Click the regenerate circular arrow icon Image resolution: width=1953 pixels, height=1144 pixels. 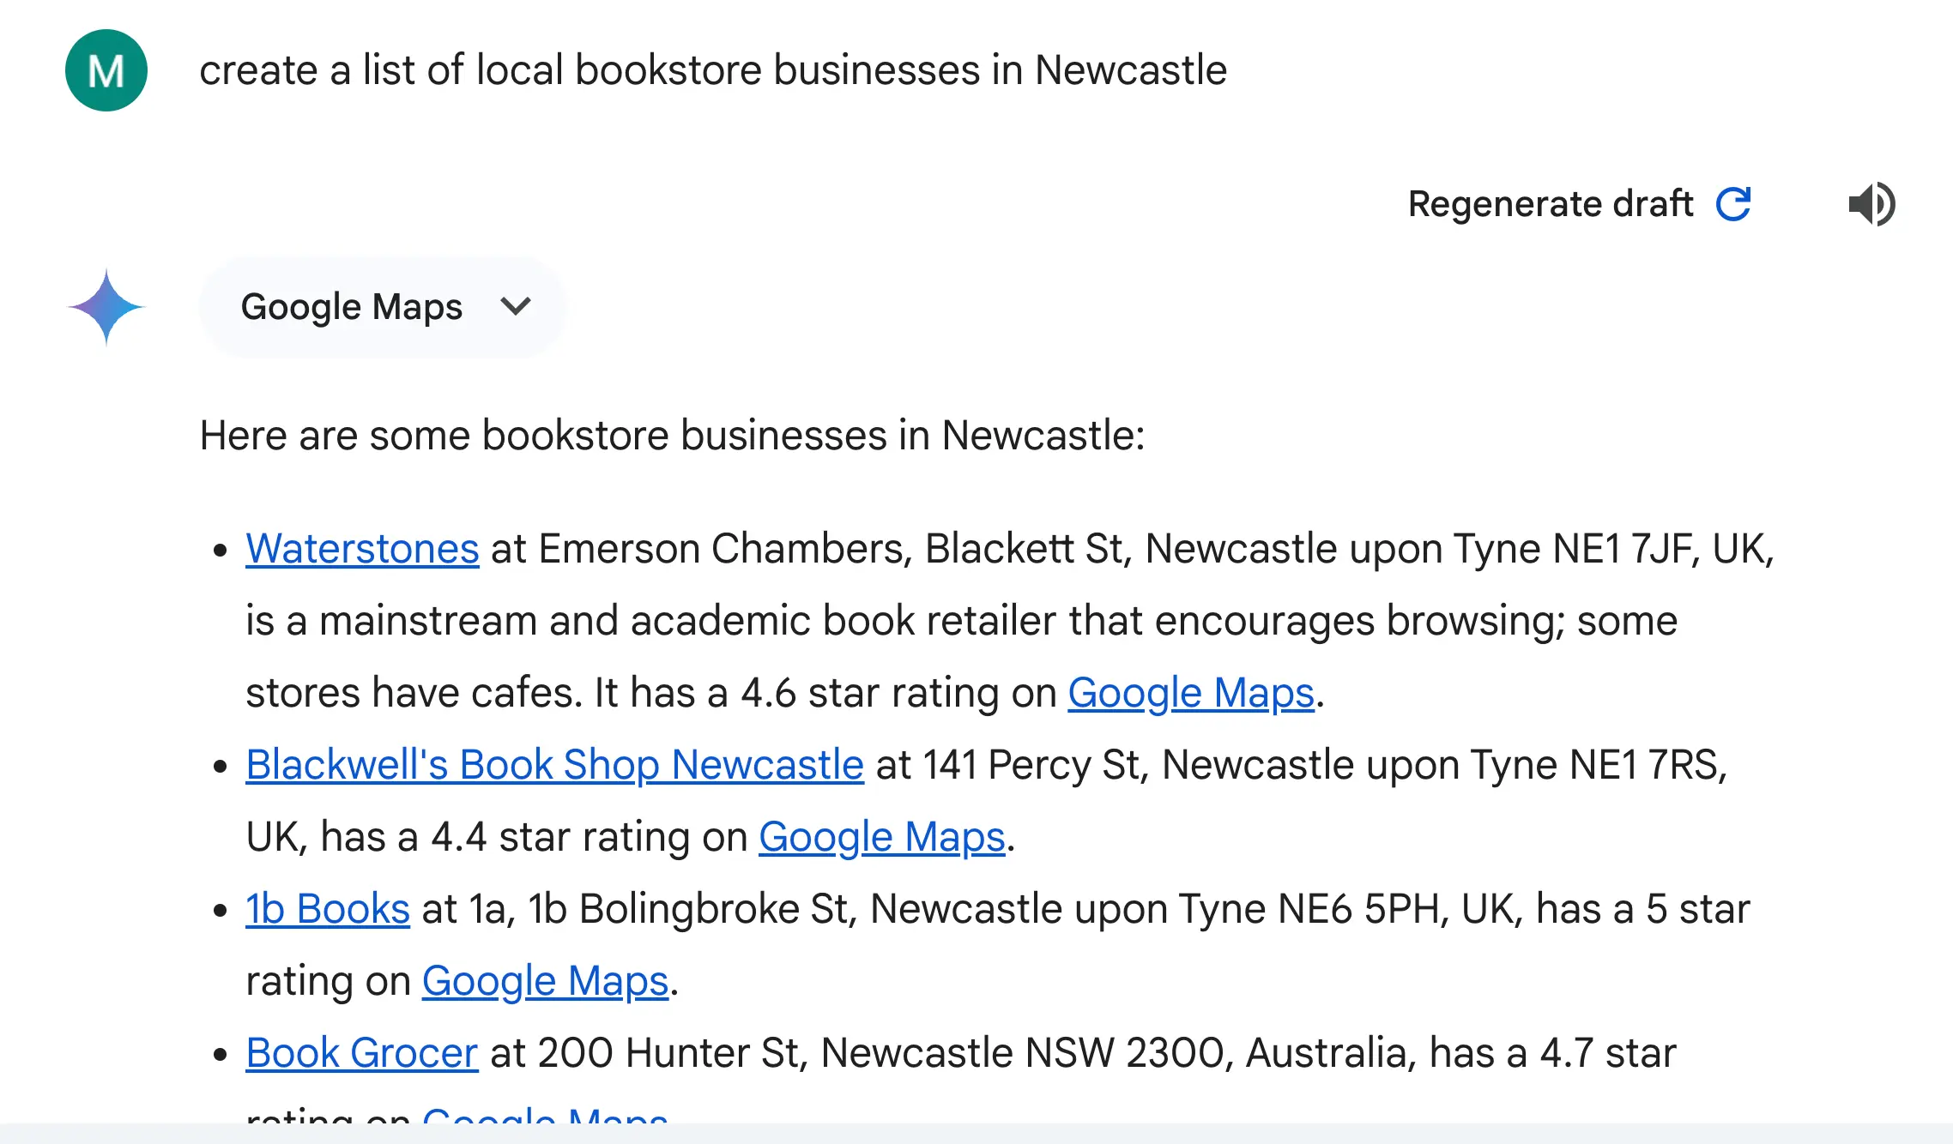(1732, 204)
